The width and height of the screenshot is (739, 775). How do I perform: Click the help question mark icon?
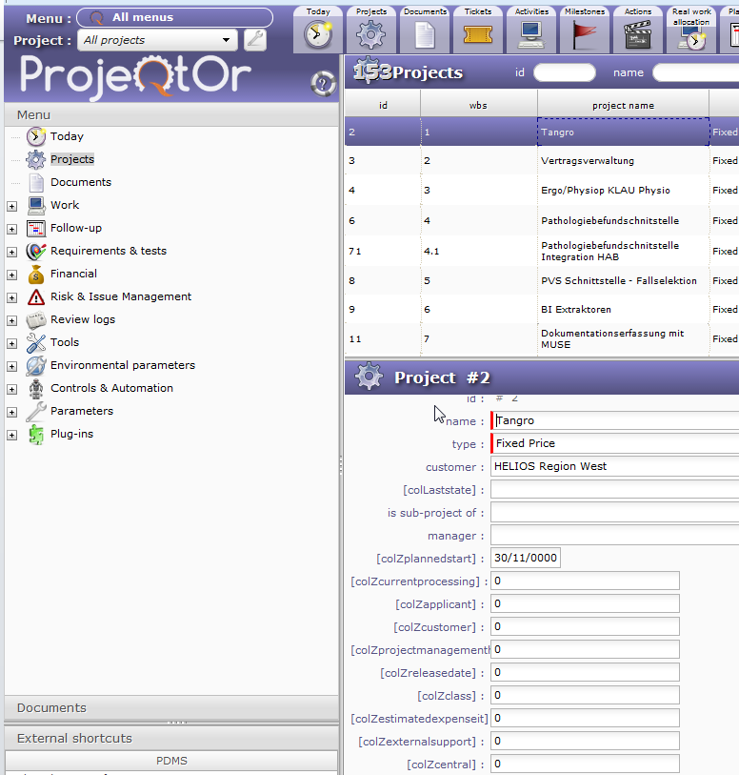coord(324,84)
